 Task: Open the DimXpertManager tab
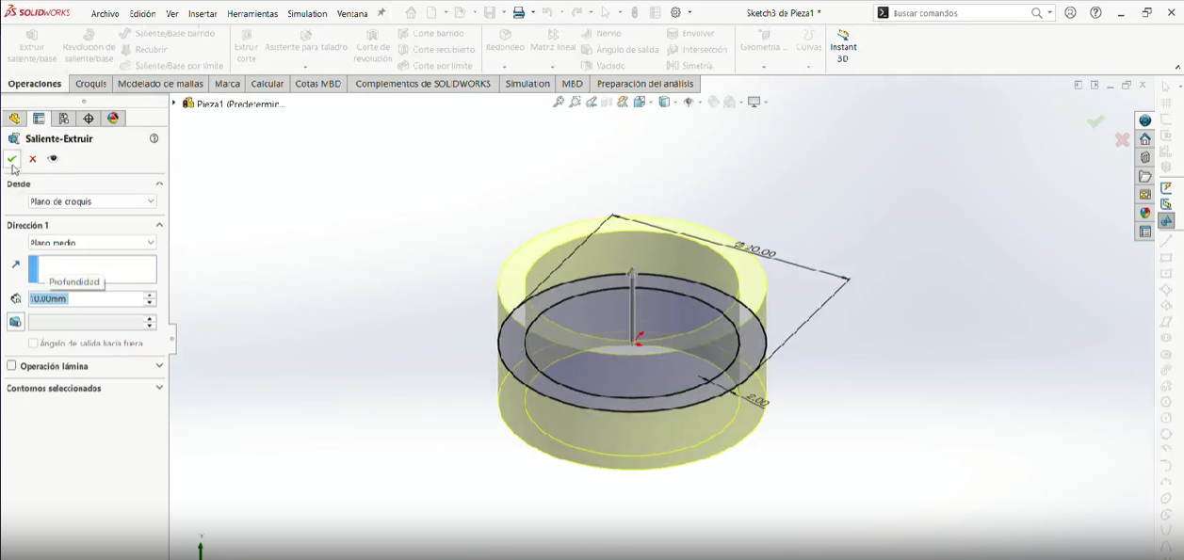point(89,119)
